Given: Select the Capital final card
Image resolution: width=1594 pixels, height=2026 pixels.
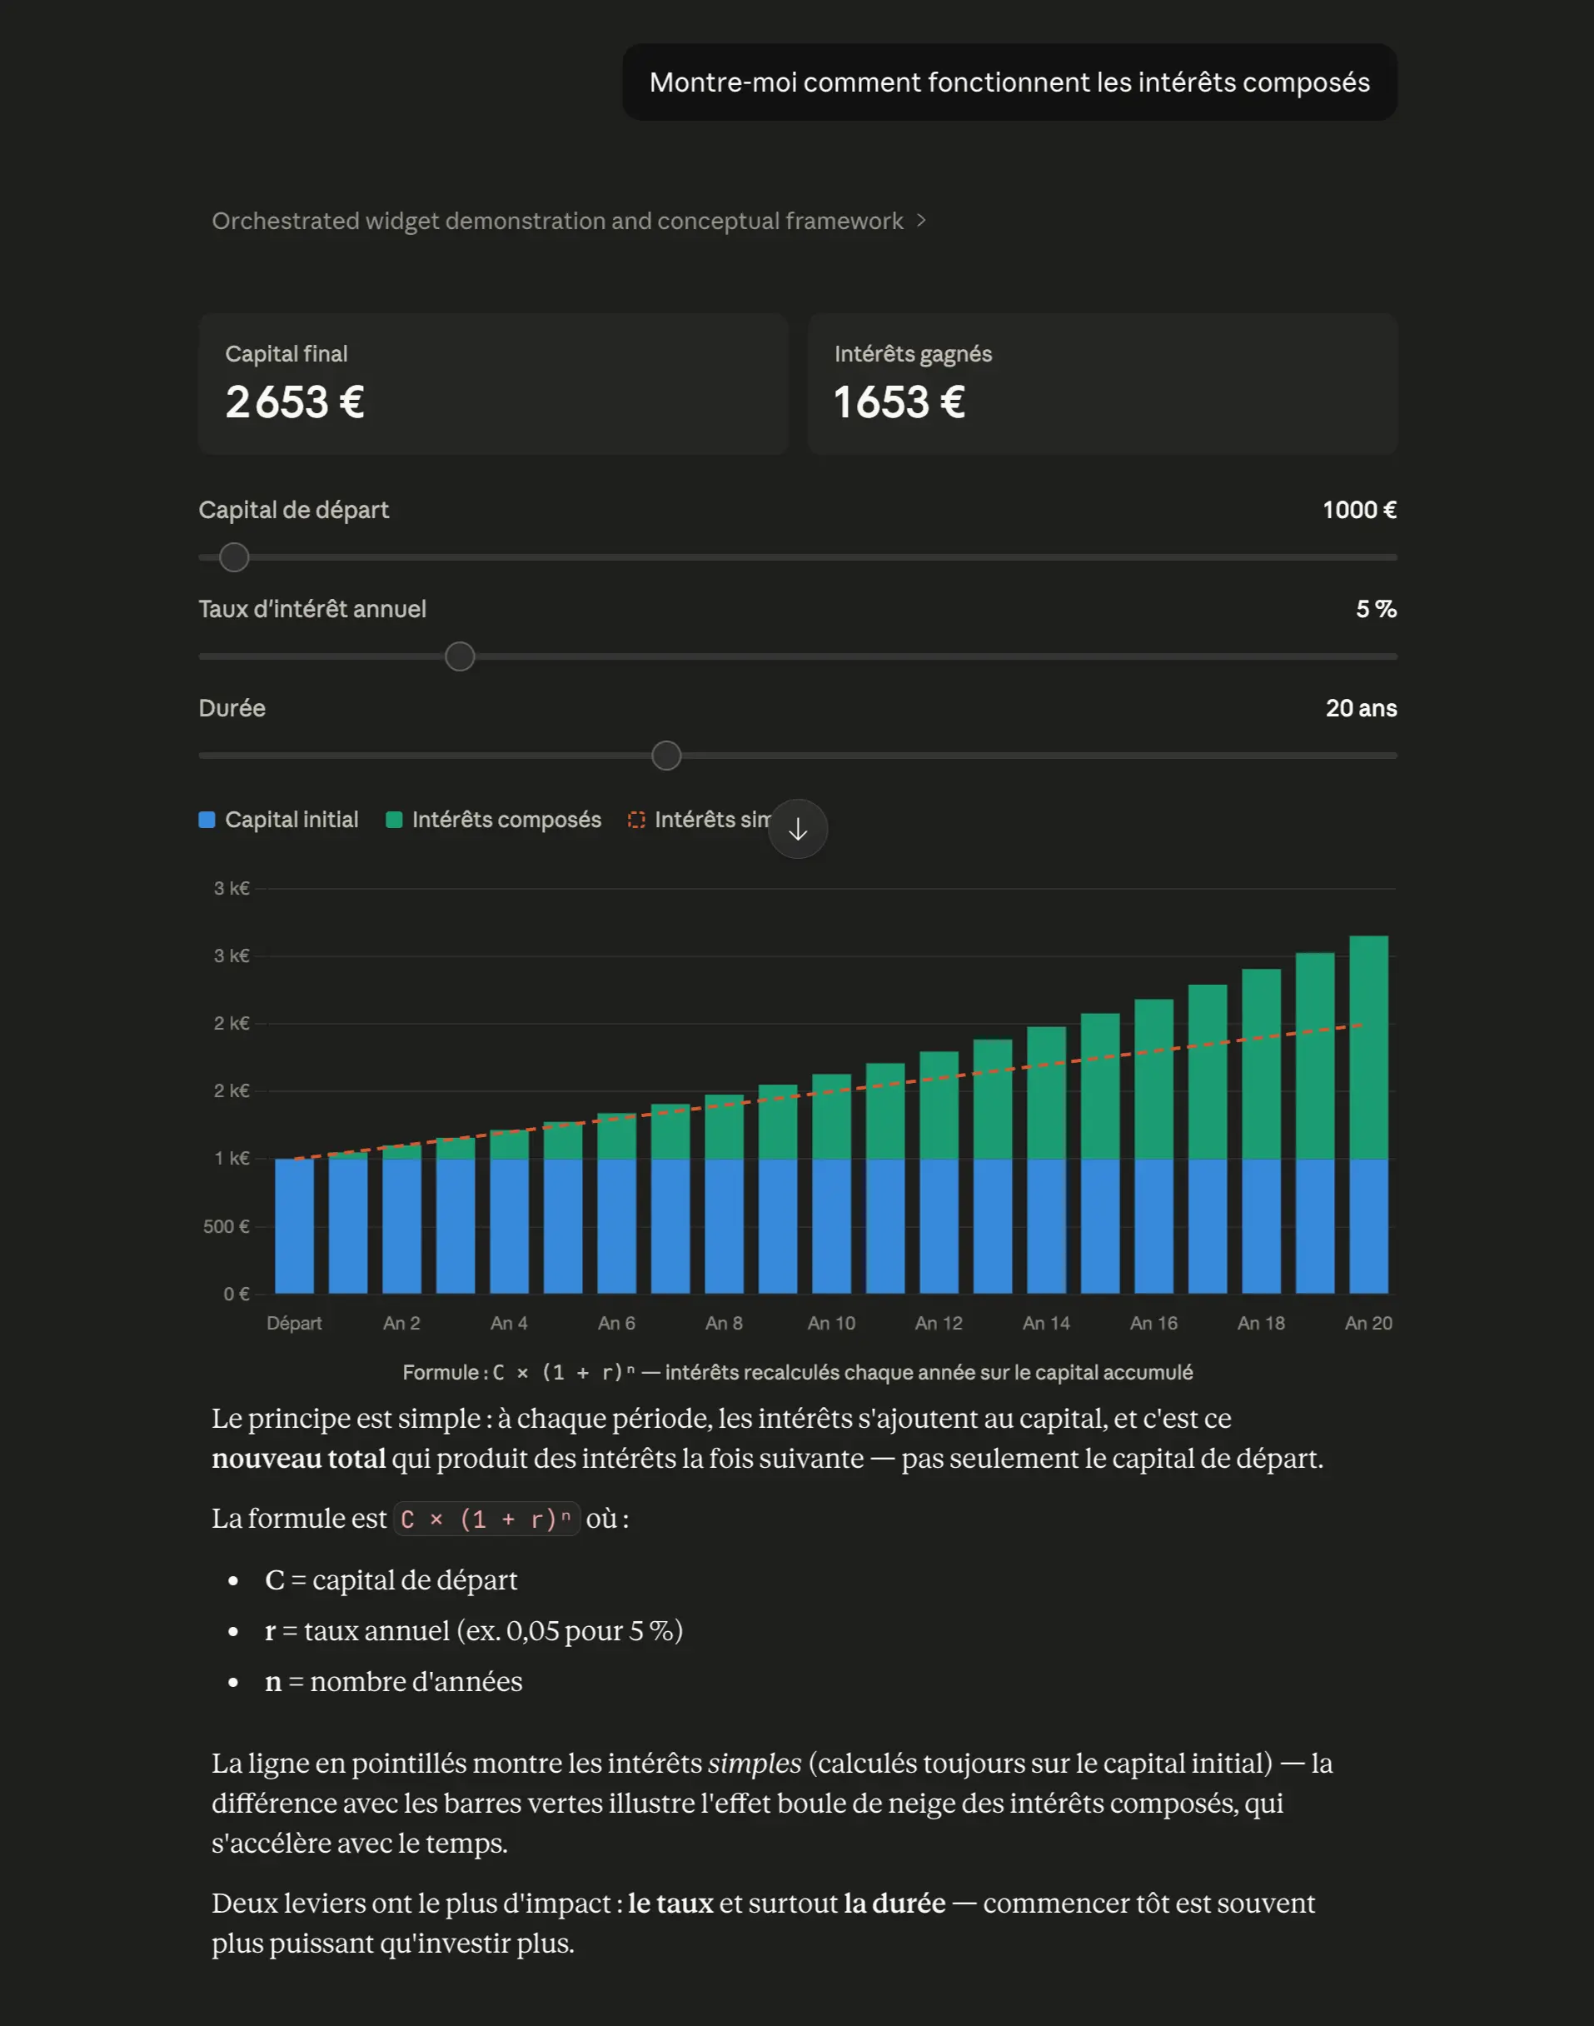Looking at the screenshot, I should (x=493, y=383).
